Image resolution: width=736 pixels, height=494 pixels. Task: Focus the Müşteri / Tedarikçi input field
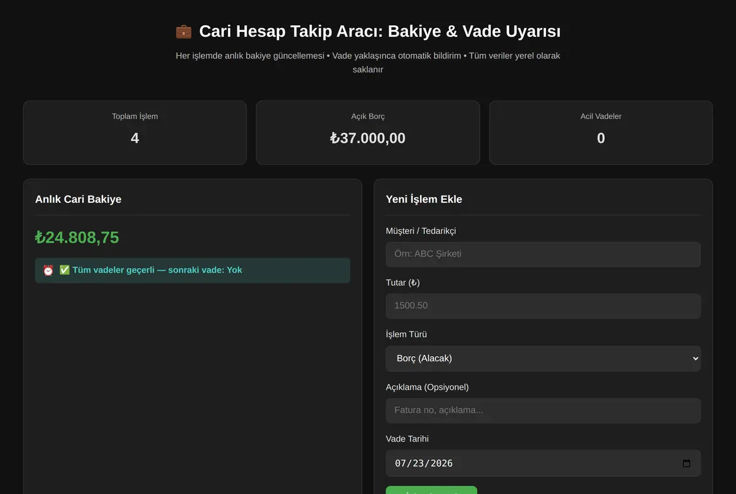543,254
